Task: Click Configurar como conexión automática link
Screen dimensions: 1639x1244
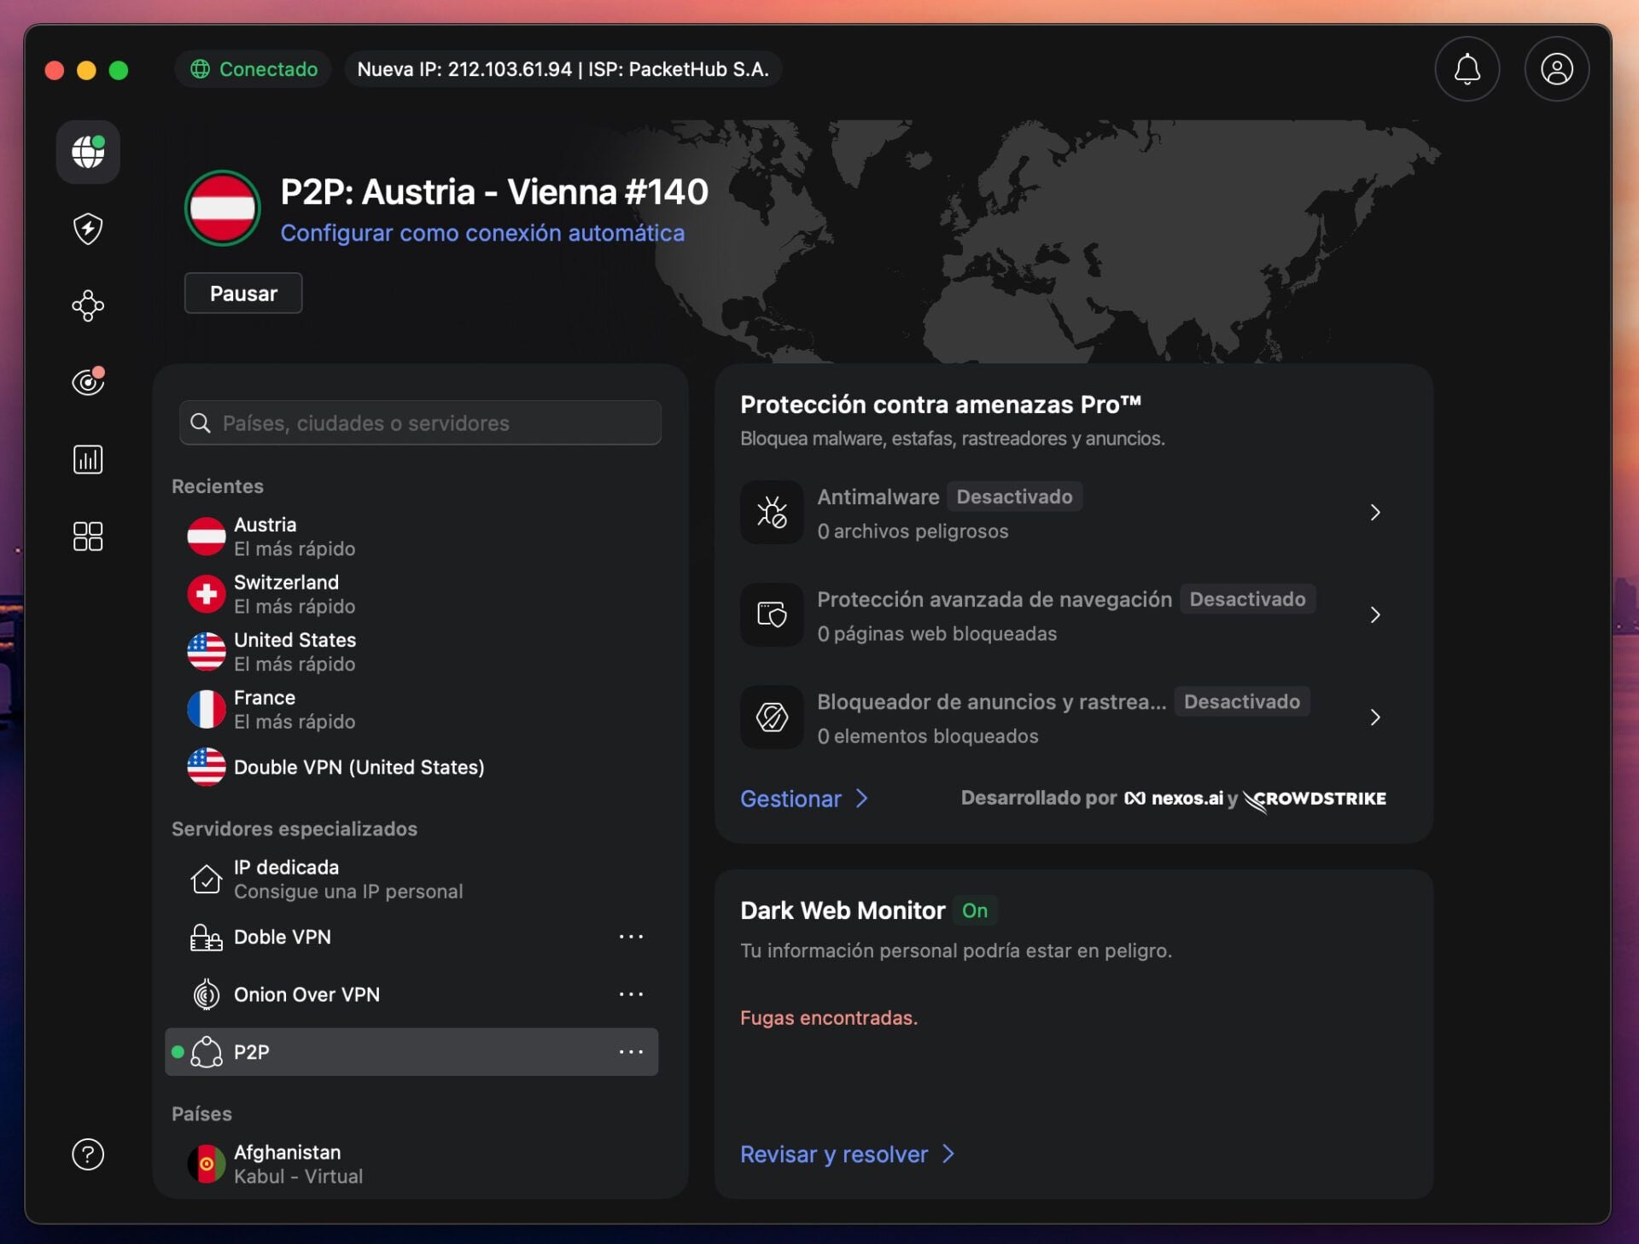Action: click(482, 233)
